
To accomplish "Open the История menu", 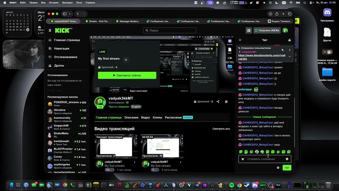I will point(53,3).
